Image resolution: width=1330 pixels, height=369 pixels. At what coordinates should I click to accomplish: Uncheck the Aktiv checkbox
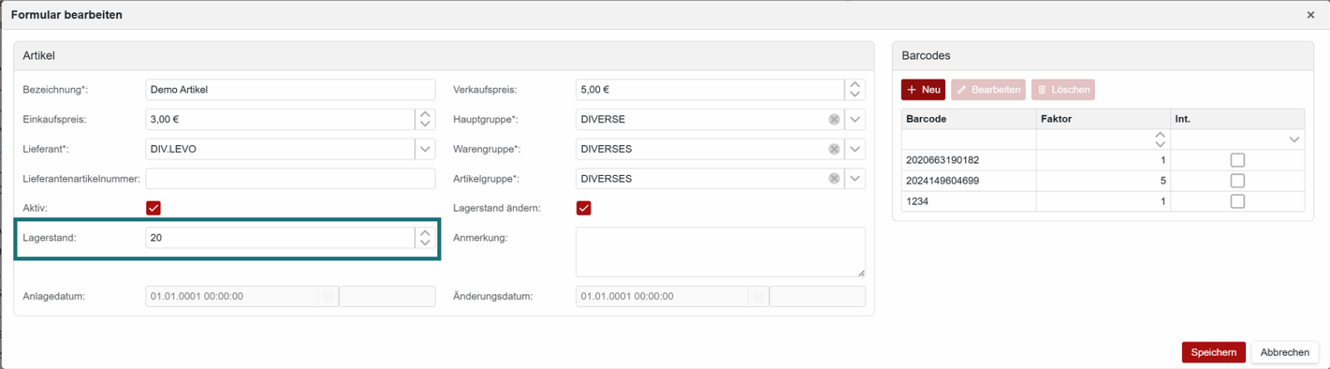point(154,208)
